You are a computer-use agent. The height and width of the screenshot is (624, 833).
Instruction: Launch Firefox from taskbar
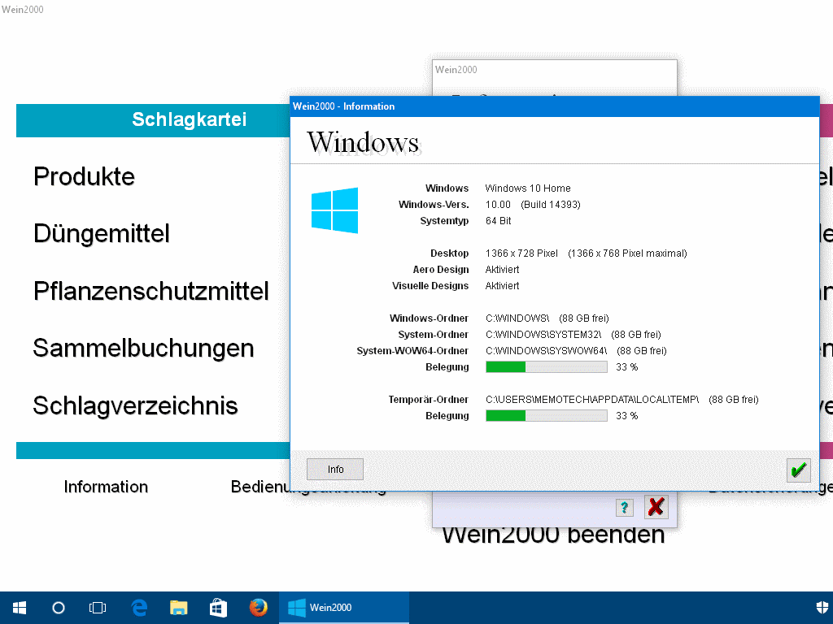point(259,607)
